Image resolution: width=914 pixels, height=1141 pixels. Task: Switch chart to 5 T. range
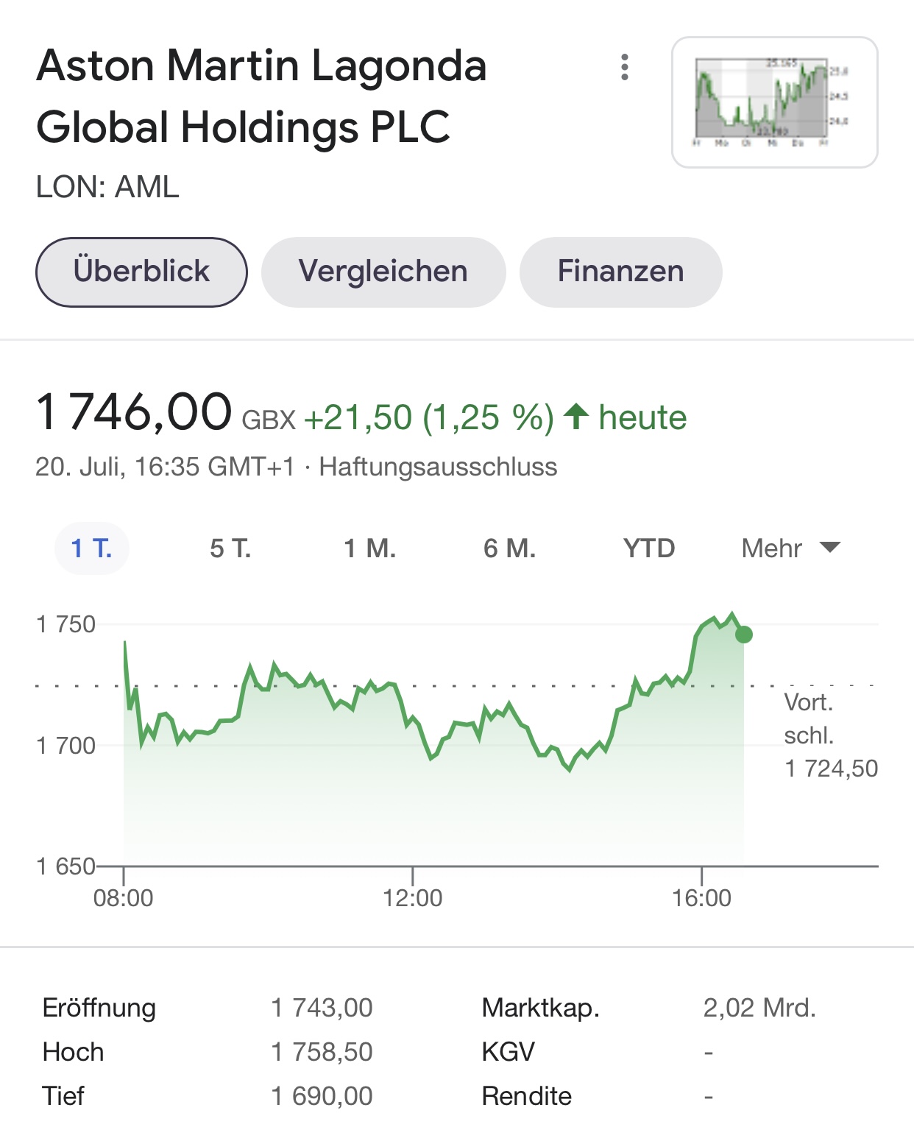[230, 548]
